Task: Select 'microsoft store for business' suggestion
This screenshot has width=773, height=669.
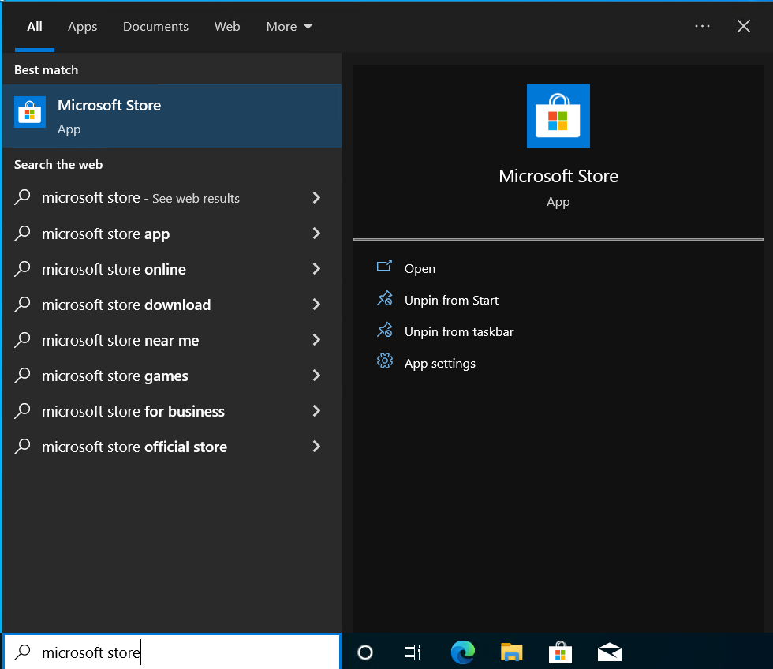Action: [x=172, y=411]
